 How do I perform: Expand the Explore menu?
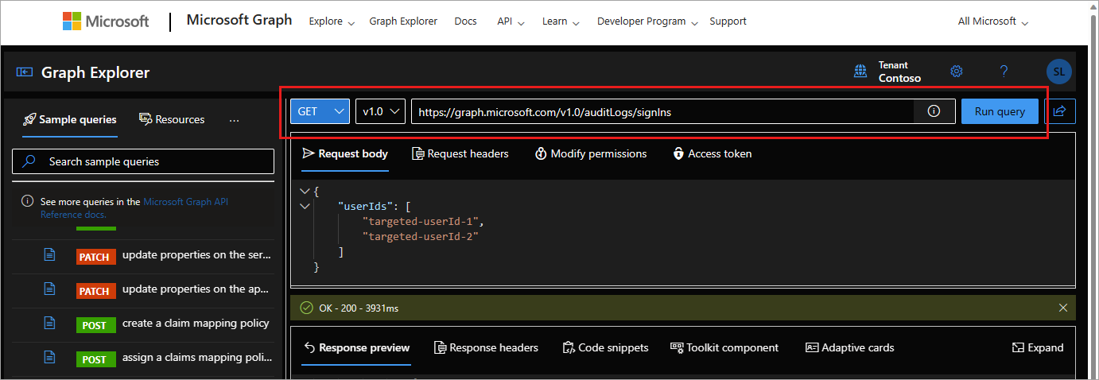pyautogui.click(x=332, y=21)
